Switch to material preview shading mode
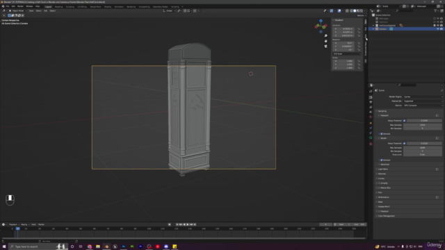The height and width of the screenshot is (250, 445). tap(358, 11)
